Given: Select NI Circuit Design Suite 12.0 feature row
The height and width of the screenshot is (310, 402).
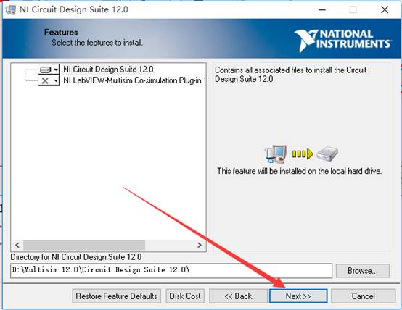Looking at the screenshot, I should point(108,70).
